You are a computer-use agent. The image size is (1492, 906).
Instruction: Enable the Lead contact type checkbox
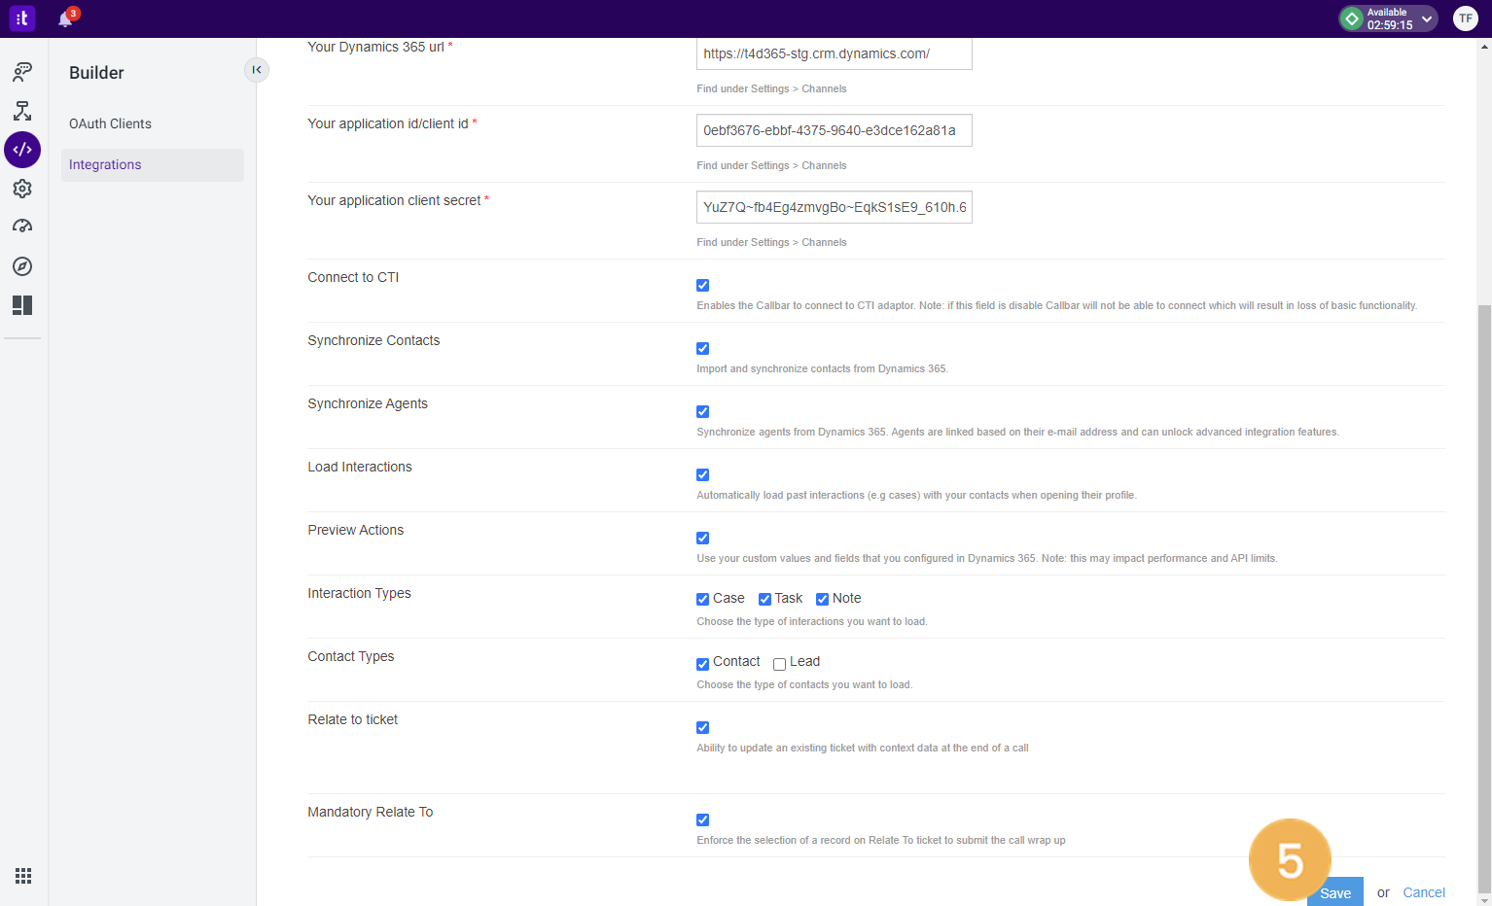click(x=778, y=663)
